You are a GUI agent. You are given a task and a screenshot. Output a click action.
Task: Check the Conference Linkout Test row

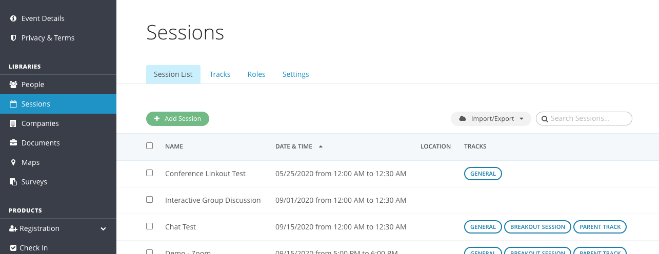pos(150,173)
